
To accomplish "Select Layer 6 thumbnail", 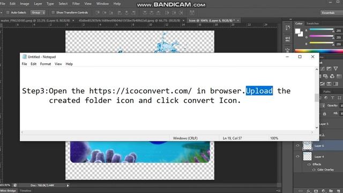I will pos(307,145).
